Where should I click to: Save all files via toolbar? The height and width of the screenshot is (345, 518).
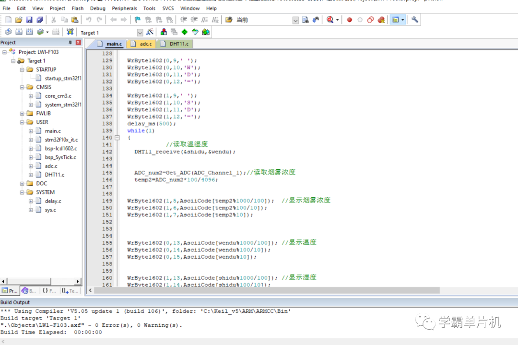coord(40,20)
